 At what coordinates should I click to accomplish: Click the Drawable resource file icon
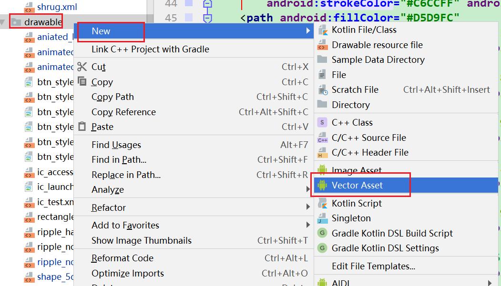click(323, 45)
